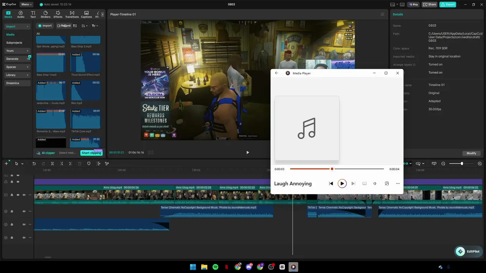Select Subprojects in the media sidebar
The width and height of the screenshot is (486, 273).
coord(14,43)
